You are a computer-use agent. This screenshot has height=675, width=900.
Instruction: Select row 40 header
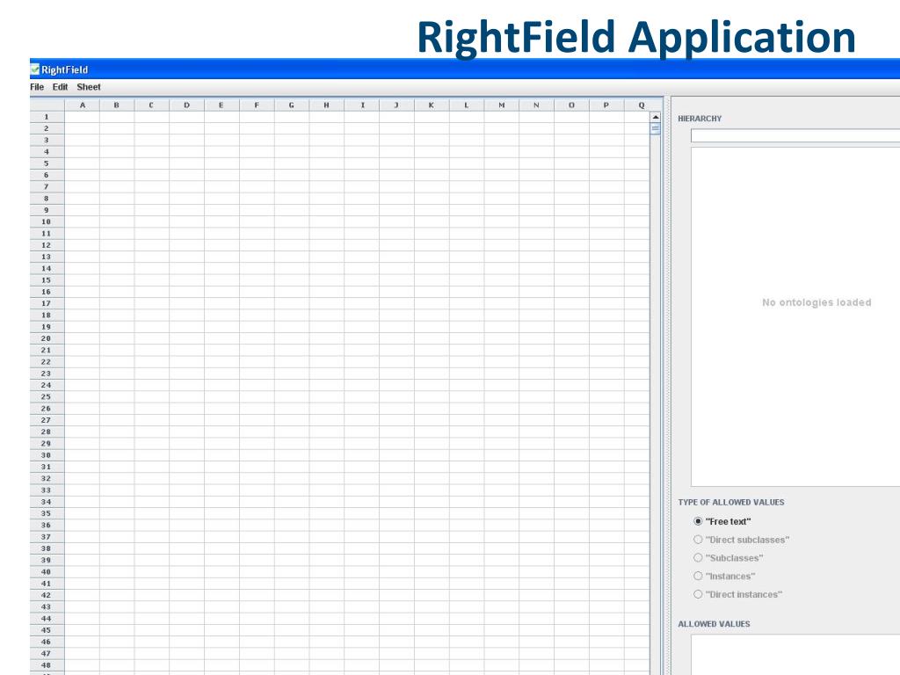[47, 571]
